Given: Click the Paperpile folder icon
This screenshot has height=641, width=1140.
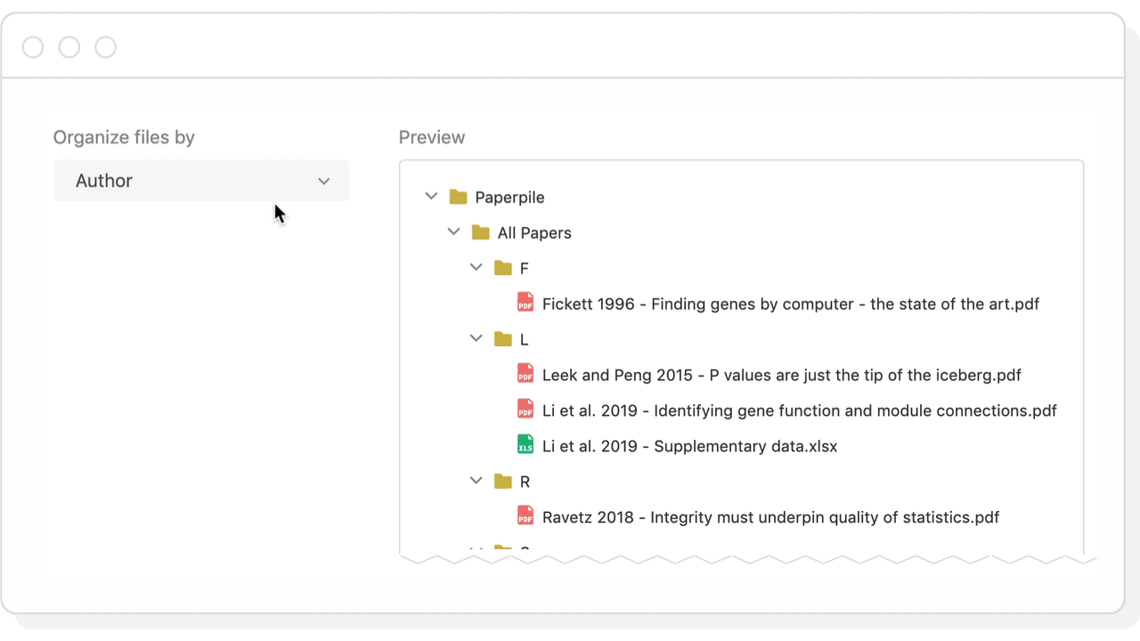Looking at the screenshot, I should pos(458,196).
